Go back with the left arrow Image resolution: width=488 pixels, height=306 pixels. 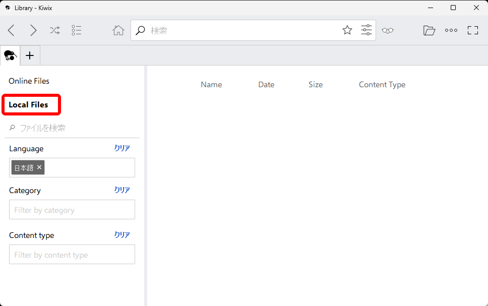tap(11, 30)
